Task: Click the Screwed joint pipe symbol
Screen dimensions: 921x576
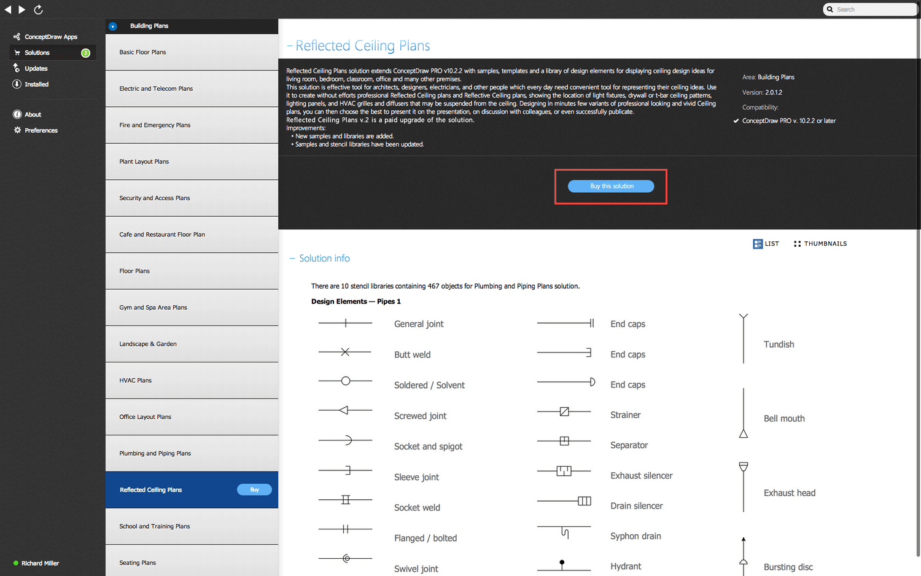Action: (x=345, y=410)
